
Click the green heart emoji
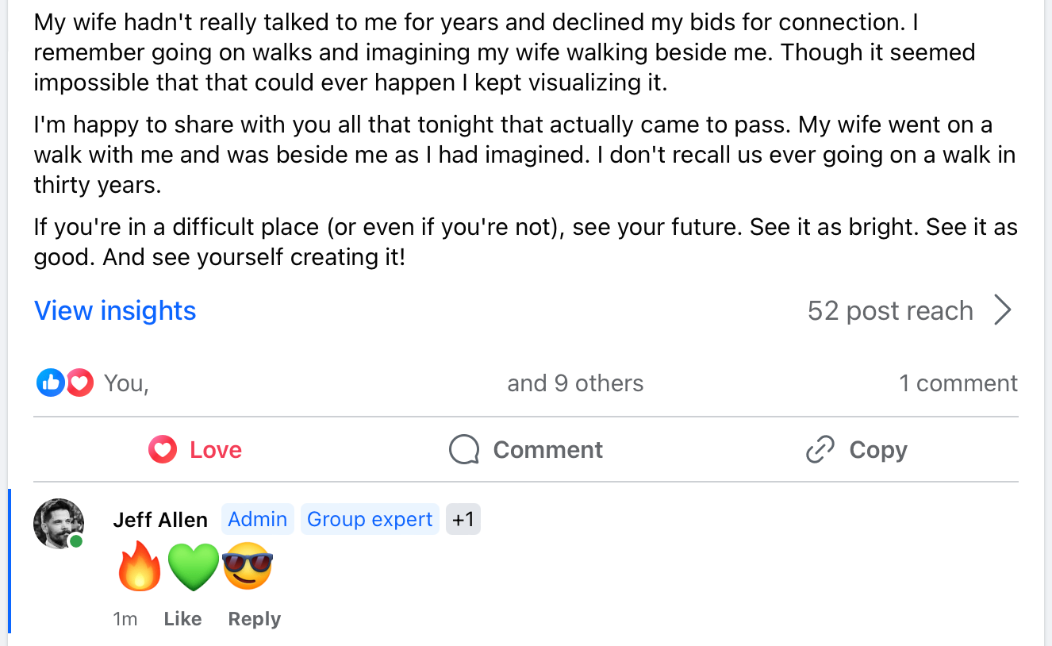[193, 568]
